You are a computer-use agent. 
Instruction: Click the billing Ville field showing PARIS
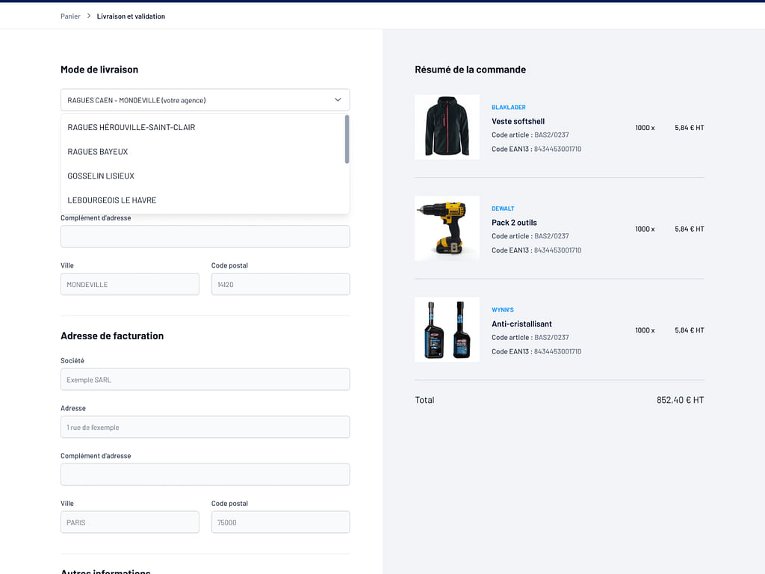pyautogui.click(x=129, y=522)
